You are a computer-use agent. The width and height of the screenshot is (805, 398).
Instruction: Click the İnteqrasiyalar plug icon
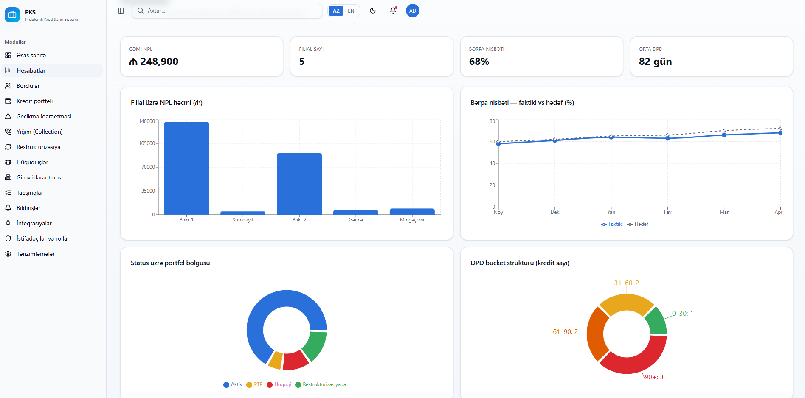(8, 223)
